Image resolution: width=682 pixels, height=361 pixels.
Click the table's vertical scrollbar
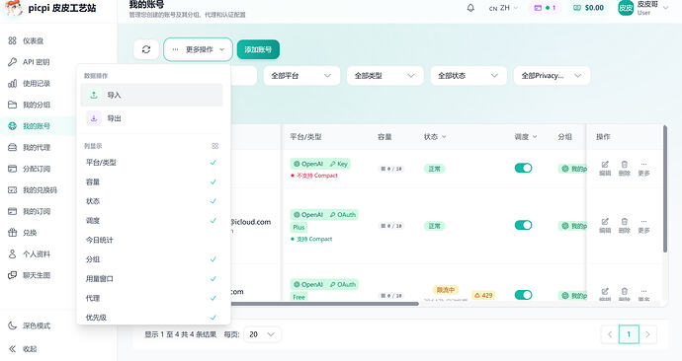click(x=664, y=188)
